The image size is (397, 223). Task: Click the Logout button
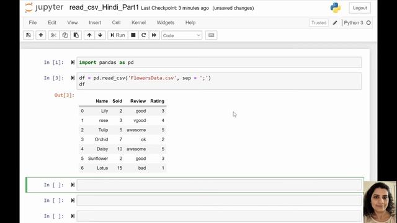[x=360, y=8]
